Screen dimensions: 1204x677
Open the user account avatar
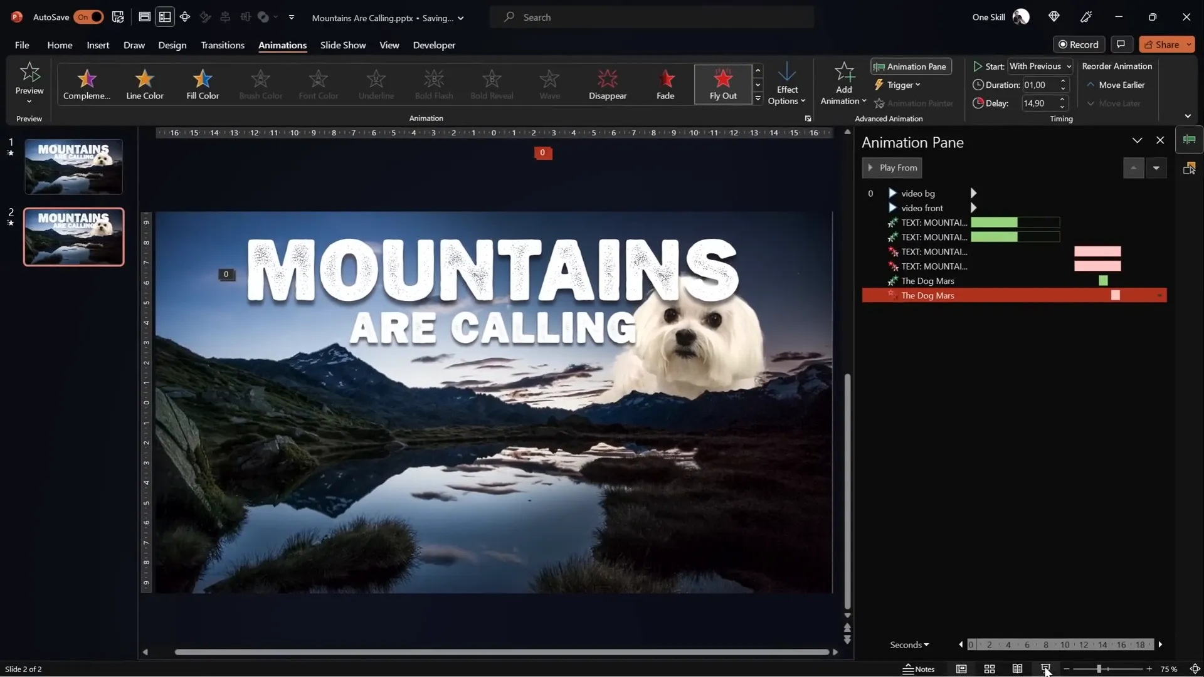(1021, 17)
